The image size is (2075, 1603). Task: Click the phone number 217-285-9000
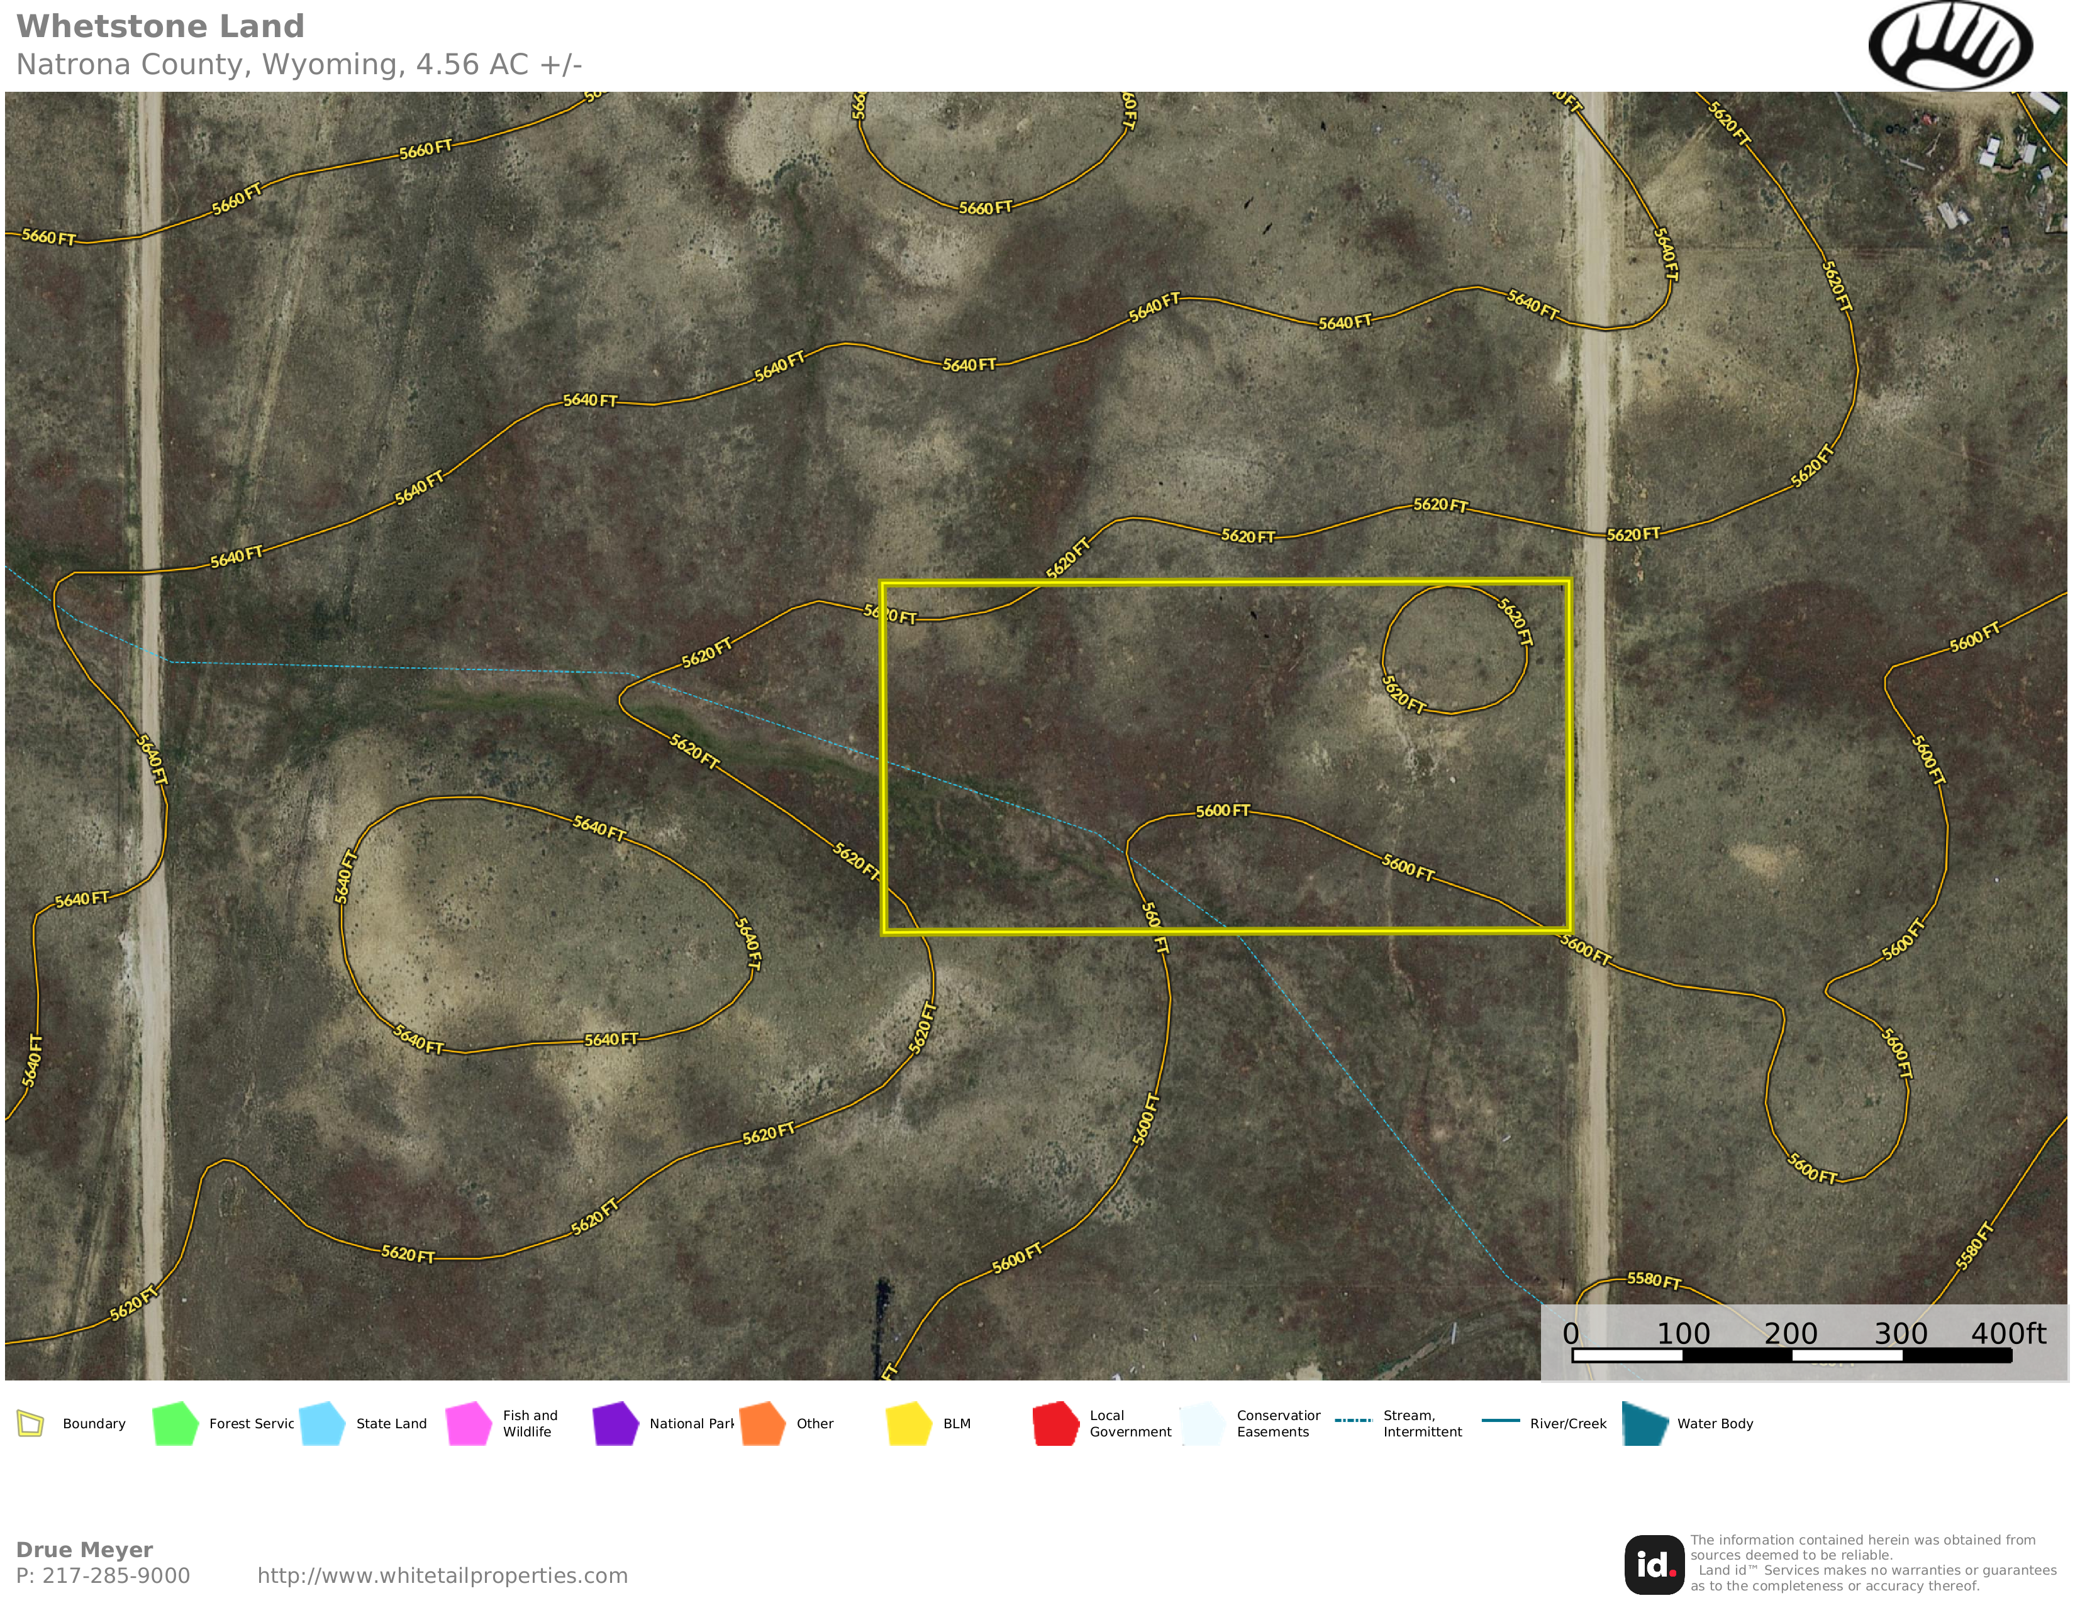(116, 1575)
